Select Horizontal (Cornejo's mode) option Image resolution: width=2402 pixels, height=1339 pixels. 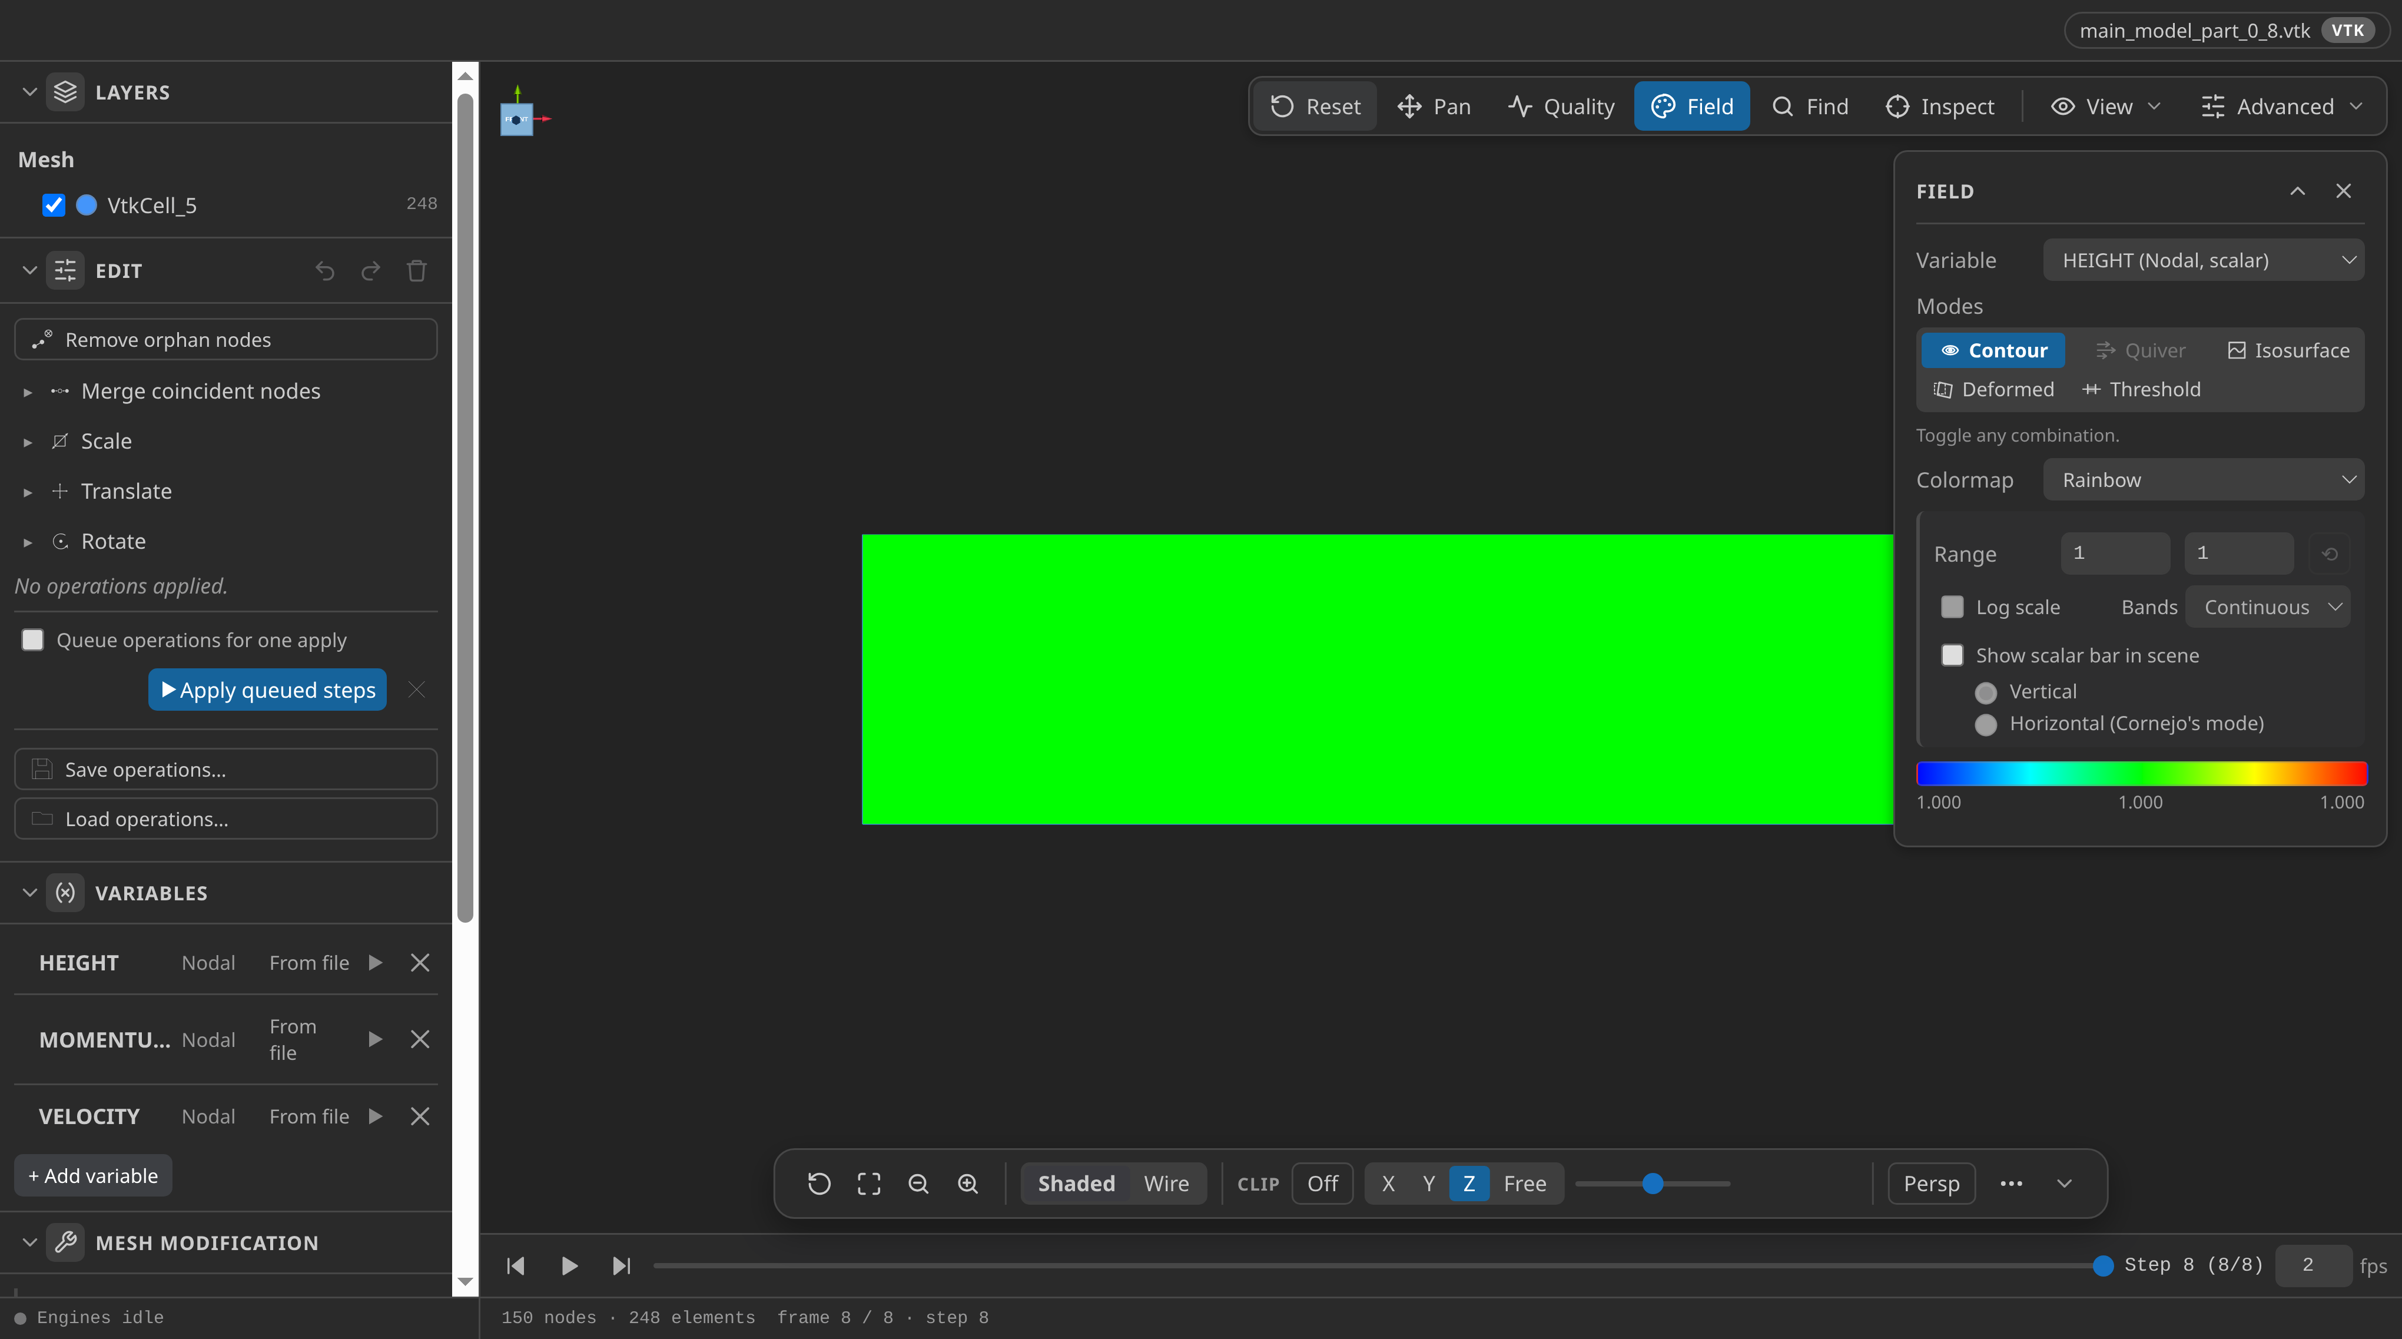click(1985, 724)
